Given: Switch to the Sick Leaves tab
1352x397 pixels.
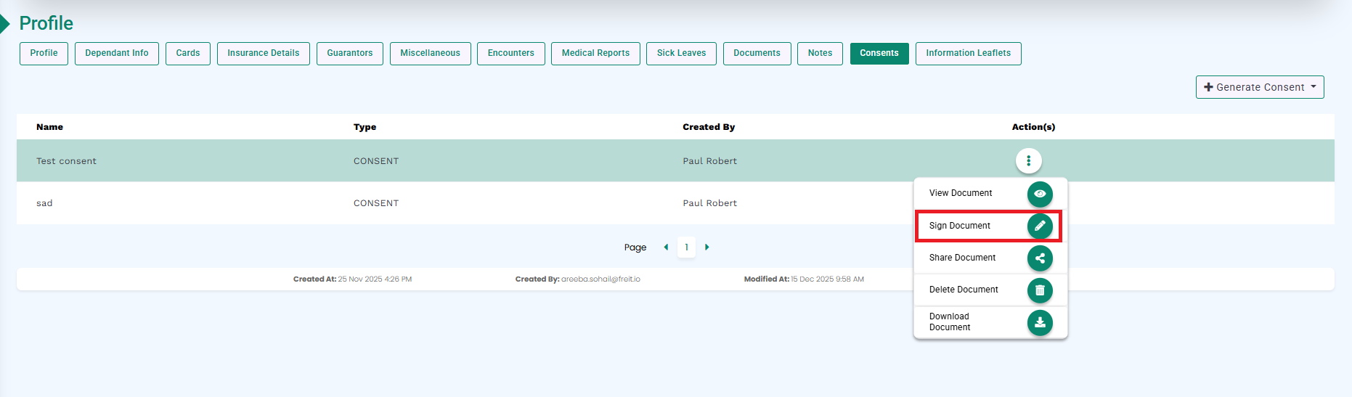Looking at the screenshot, I should (681, 53).
